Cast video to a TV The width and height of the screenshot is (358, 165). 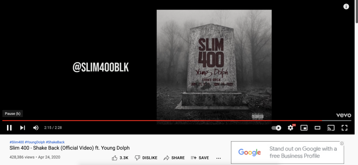331,128
